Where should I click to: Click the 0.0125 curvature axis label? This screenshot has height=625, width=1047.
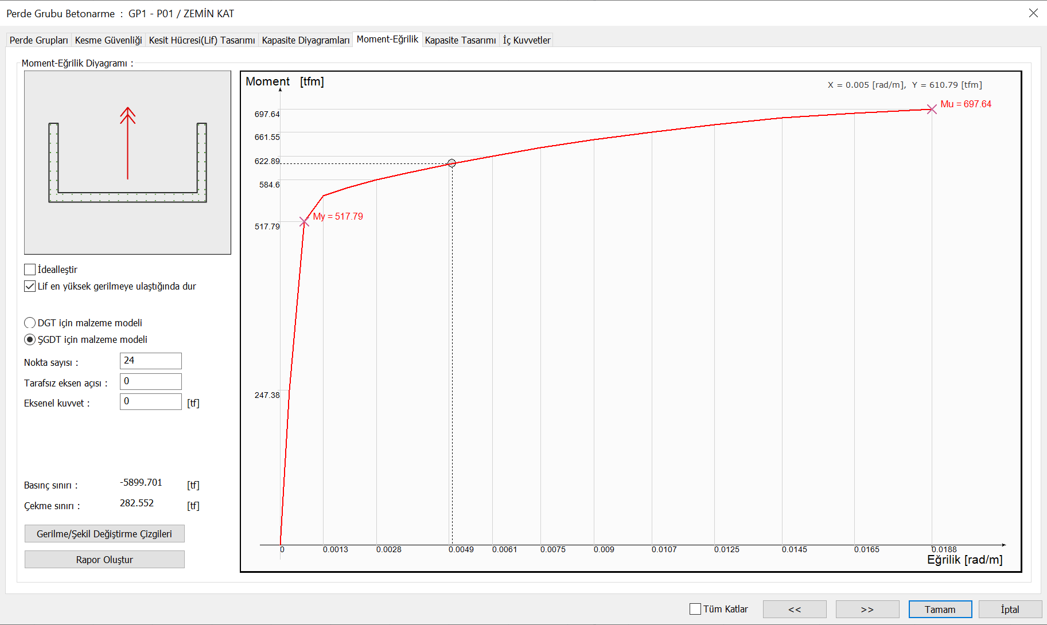click(727, 549)
